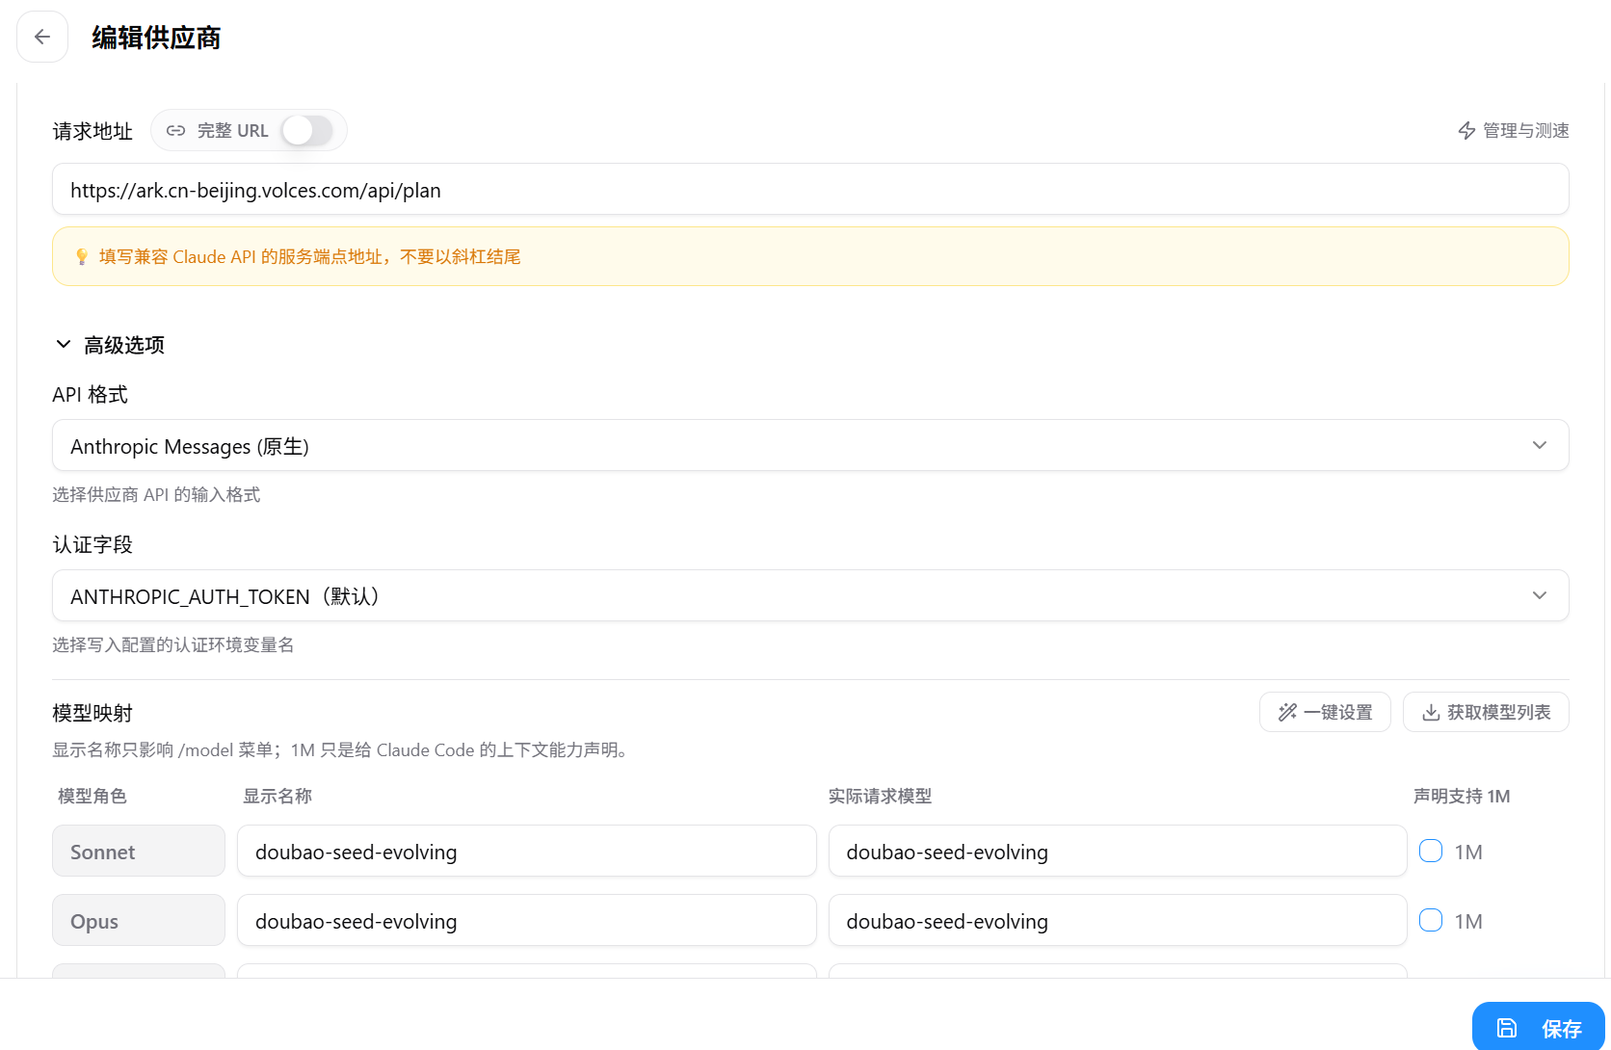Click the 编辑供应商 page title
This screenshot has height=1050, width=1611.
(156, 38)
